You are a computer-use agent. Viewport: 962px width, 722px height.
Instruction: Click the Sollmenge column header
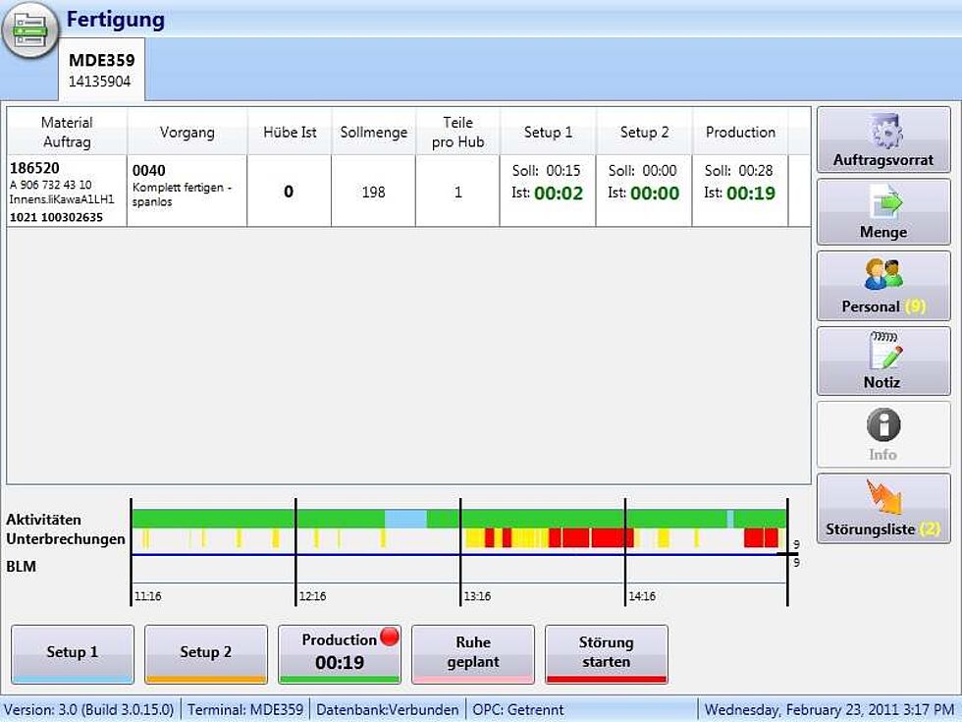pos(373,133)
